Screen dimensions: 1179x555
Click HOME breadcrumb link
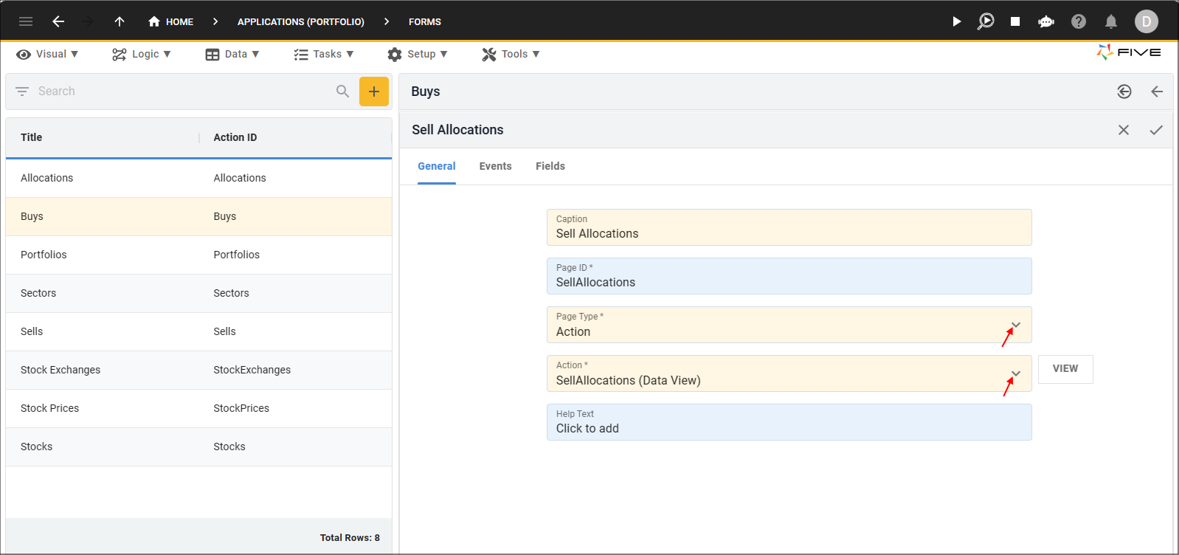[x=179, y=21]
